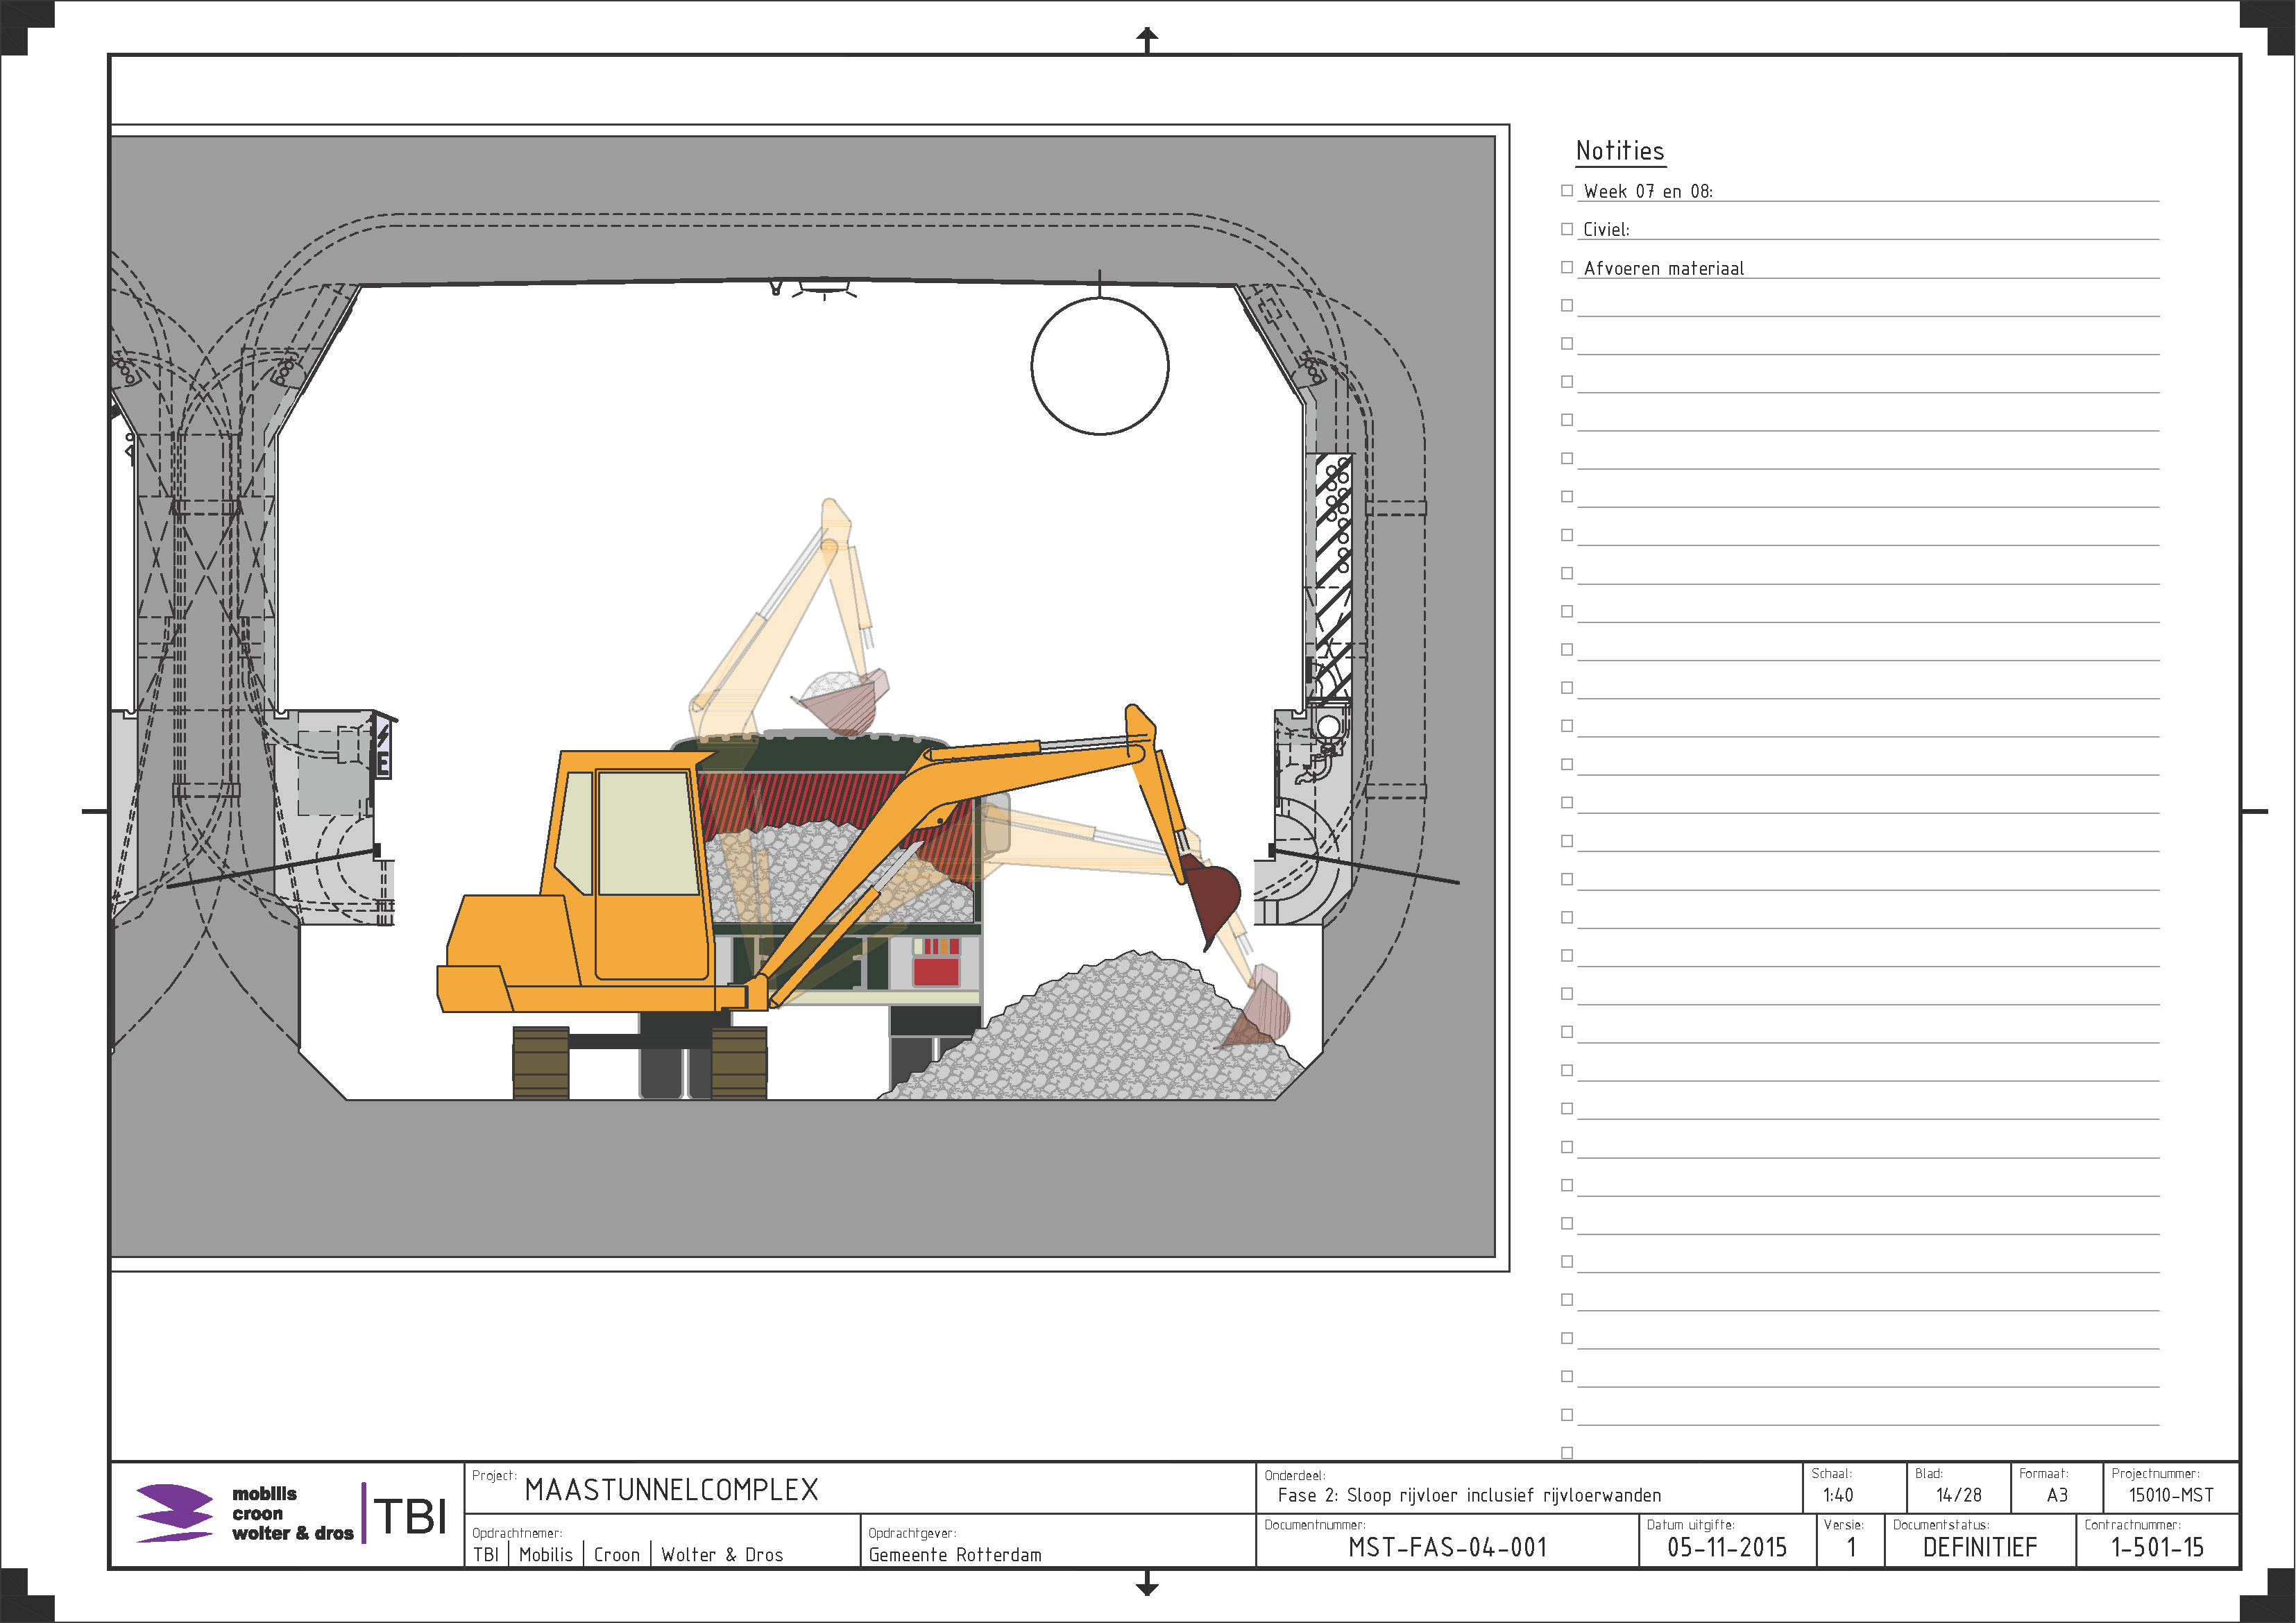Tick the empty checkbox directly below 'Afvoeren materiaal'
2296x1623 pixels.
click(x=1567, y=305)
